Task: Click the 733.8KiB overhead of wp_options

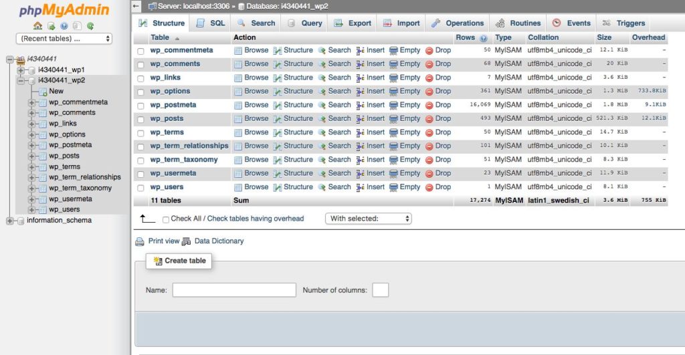Action: [652, 91]
